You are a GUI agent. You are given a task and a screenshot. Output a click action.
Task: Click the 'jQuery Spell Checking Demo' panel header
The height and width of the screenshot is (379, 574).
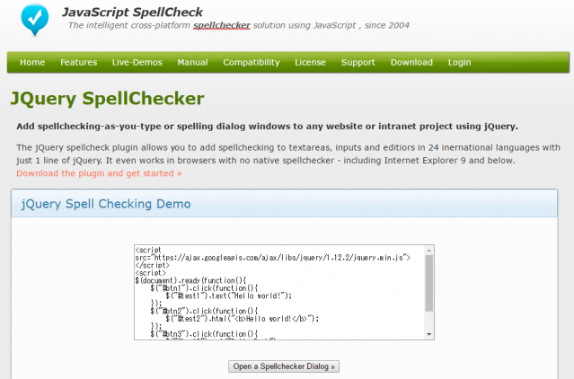[284, 203]
